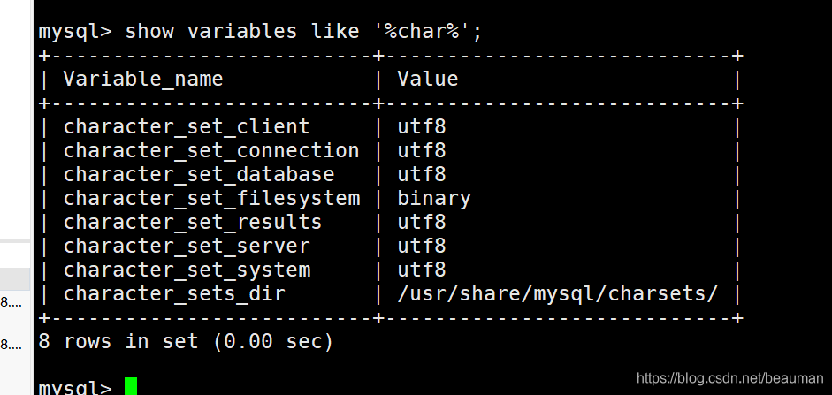Click the green terminal cursor block
The height and width of the screenshot is (395, 832).
click(131, 386)
